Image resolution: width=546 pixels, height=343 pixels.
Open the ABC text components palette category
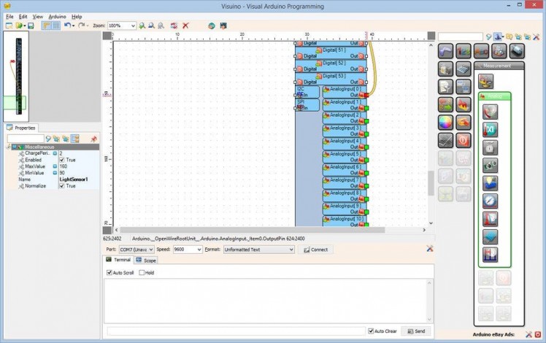481,51
